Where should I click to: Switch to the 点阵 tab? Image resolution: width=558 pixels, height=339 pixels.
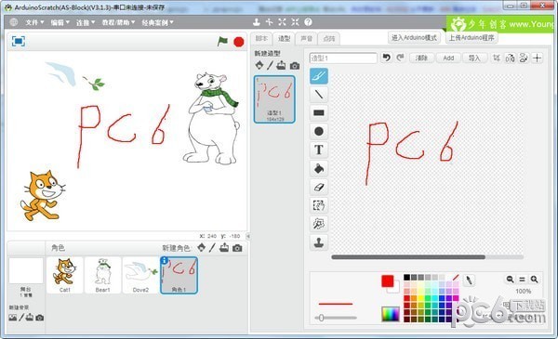329,38
